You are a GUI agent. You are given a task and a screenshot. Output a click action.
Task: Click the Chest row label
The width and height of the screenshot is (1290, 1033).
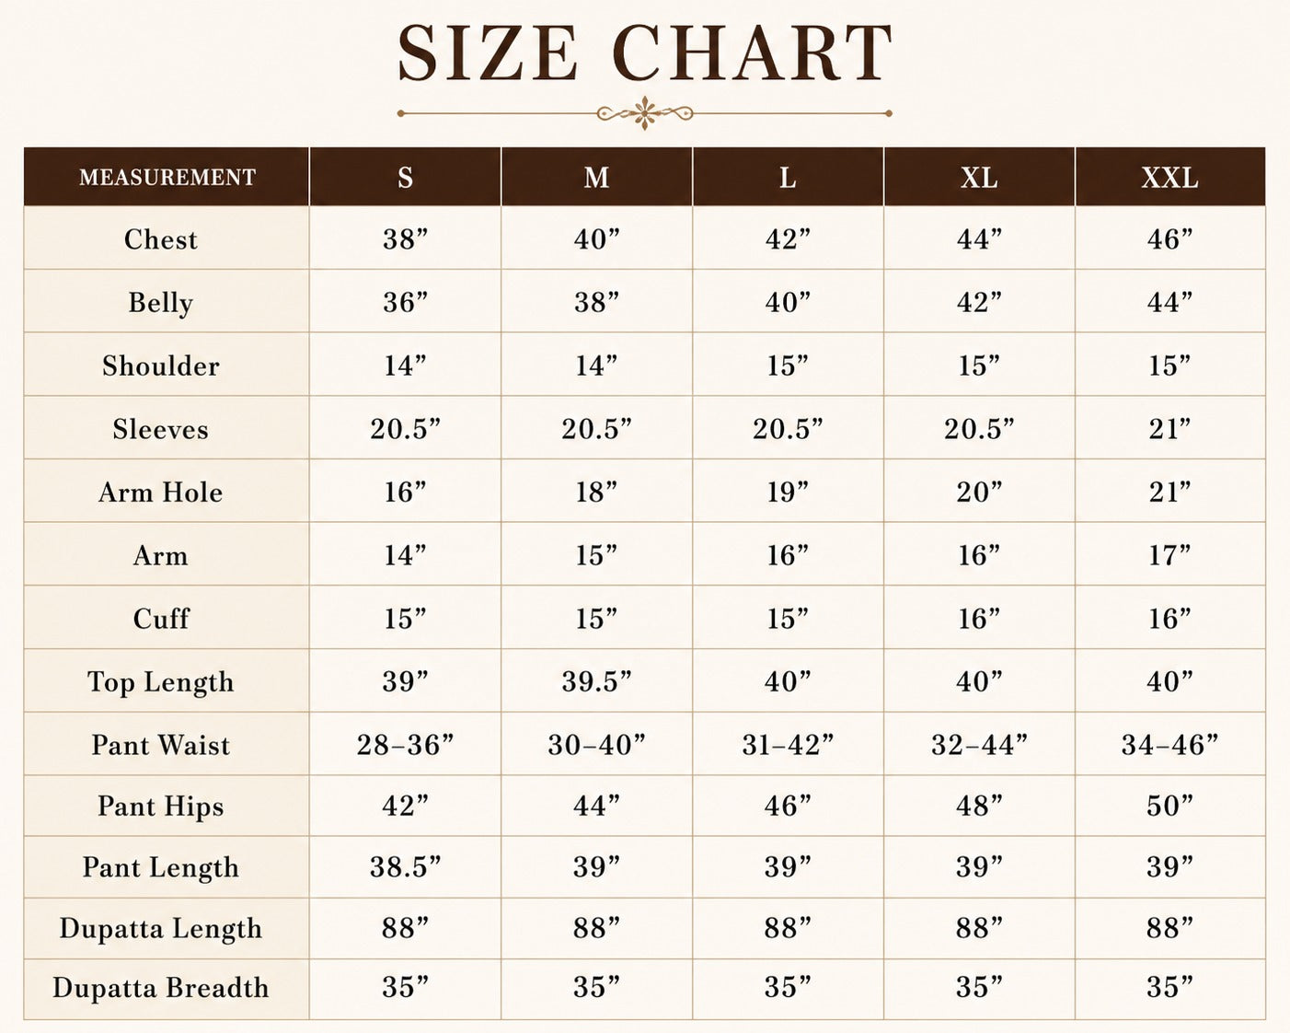(161, 239)
